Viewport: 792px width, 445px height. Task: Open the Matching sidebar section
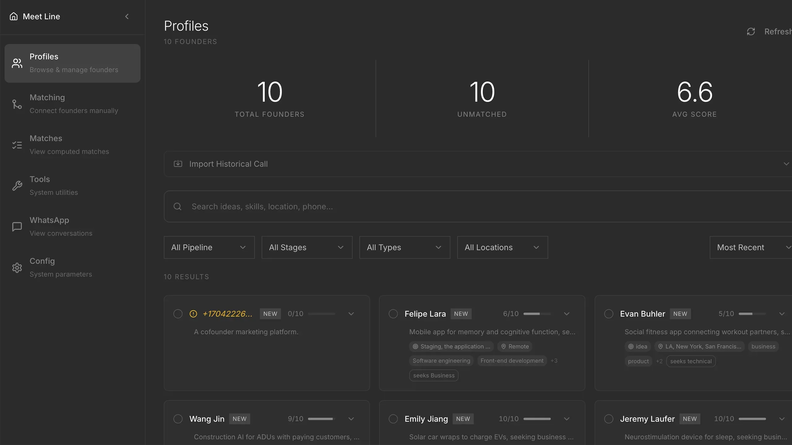(72, 104)
